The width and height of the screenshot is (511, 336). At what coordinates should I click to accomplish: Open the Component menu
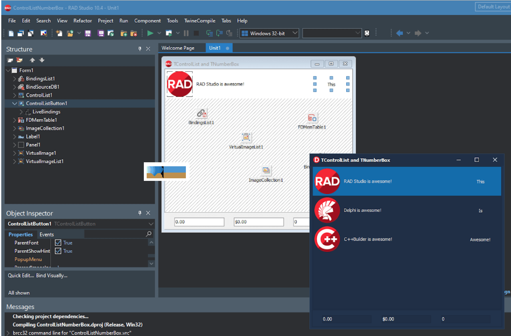[148, 21]
